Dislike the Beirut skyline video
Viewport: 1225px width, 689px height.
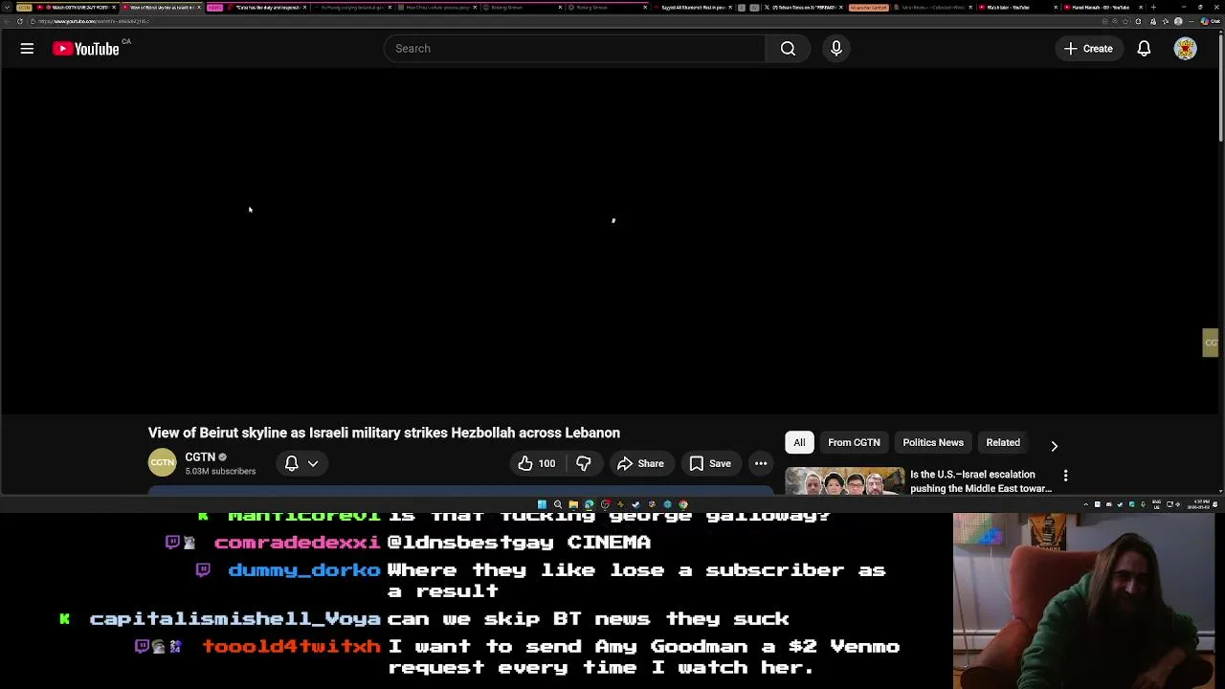click(x=584, y=463)
